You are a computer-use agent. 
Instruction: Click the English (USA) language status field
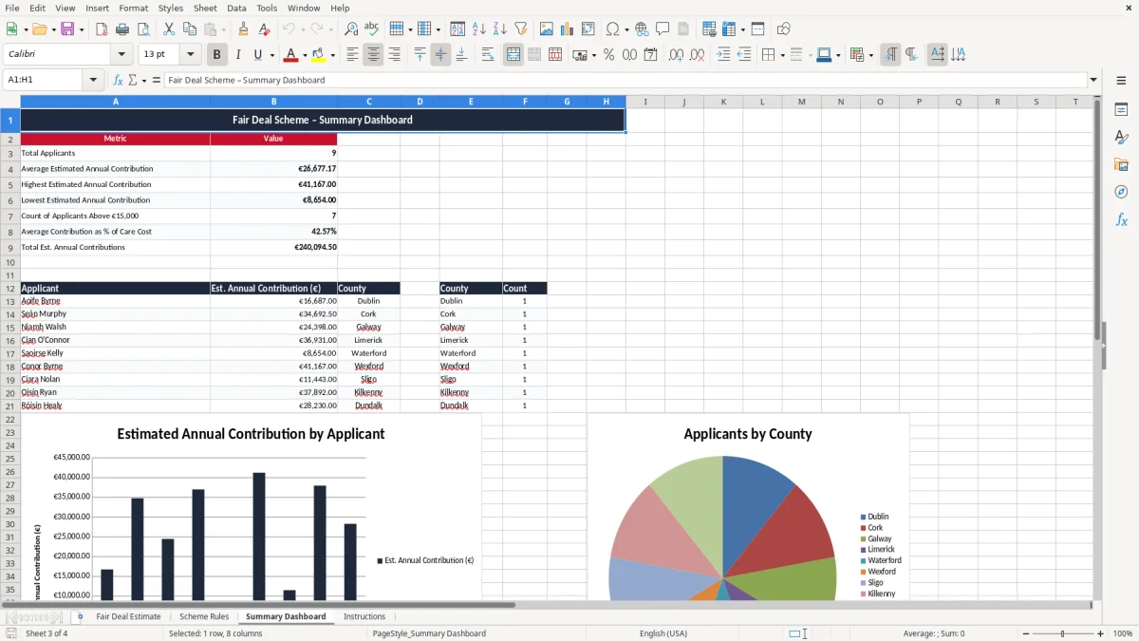pos(663,633)
